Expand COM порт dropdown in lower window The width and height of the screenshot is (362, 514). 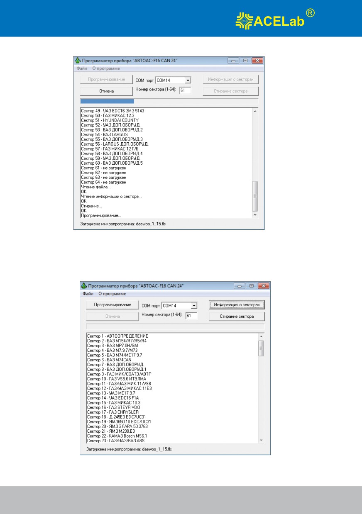click(x=193, y=305)
